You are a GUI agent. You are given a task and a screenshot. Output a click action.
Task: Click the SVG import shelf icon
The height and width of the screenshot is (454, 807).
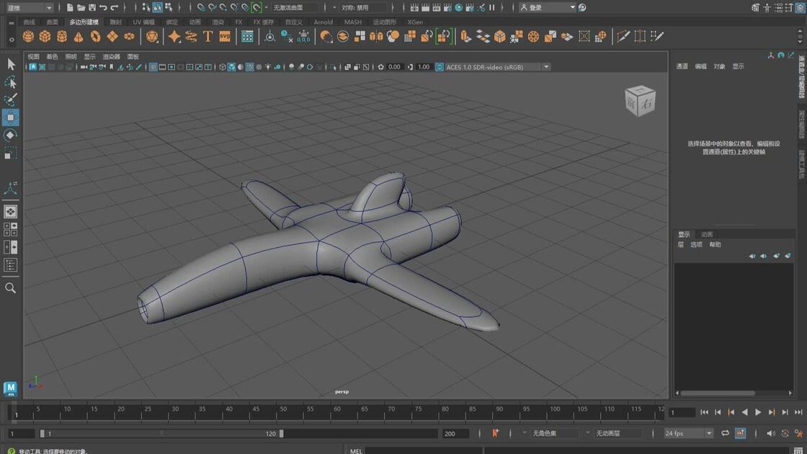pyautogui.click(x=225, y=37)
